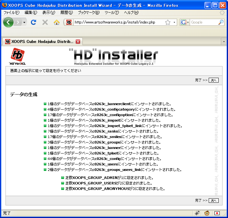The width and height of the screenshot is (228, 218).
Task: Reload the current page
Action: pos(33,22)
